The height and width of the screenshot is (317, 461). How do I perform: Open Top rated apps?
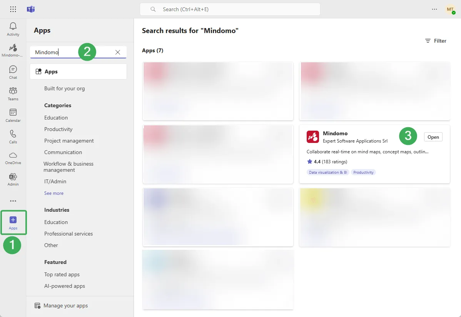[62, 274]
